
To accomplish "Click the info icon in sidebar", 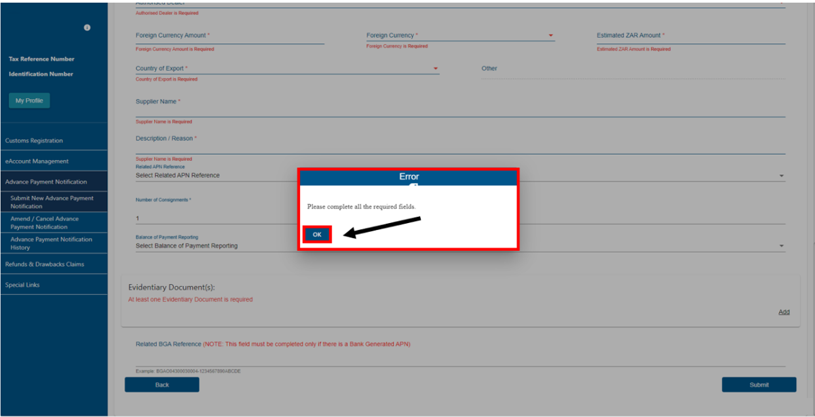I will (87, 28).
